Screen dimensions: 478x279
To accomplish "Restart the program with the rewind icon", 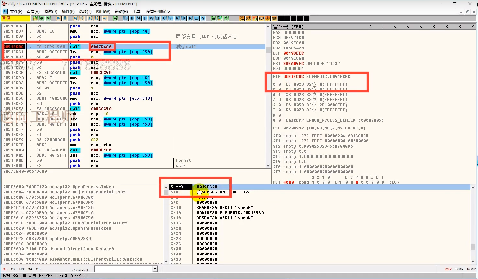I will click(41, 18).
